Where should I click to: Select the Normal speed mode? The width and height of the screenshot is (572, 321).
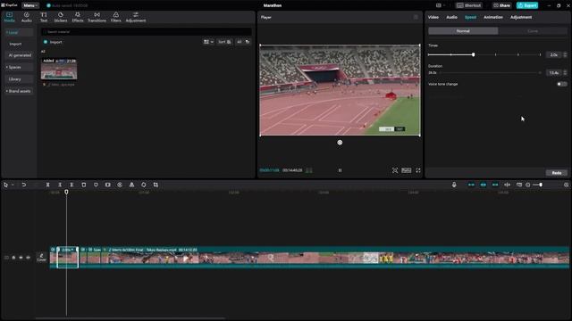[463, 31]
